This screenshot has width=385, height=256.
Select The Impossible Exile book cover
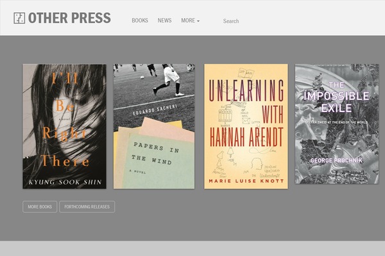point(337,124)
